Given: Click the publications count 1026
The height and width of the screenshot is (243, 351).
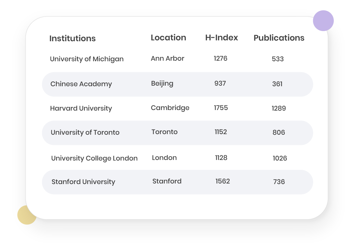Looking at the screenshot, I should point(280,159).
